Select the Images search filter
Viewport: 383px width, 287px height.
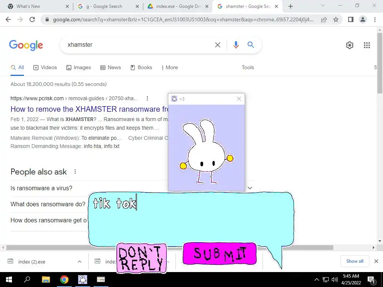click(x=79, y=68)
